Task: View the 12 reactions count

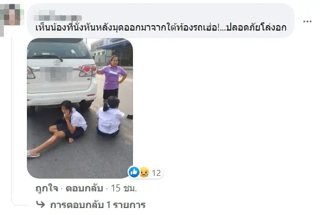Action: (156, 173)
